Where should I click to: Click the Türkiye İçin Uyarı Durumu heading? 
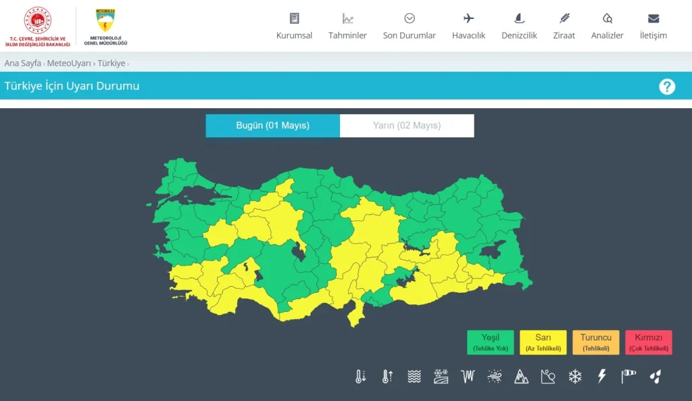pos(72,86)
